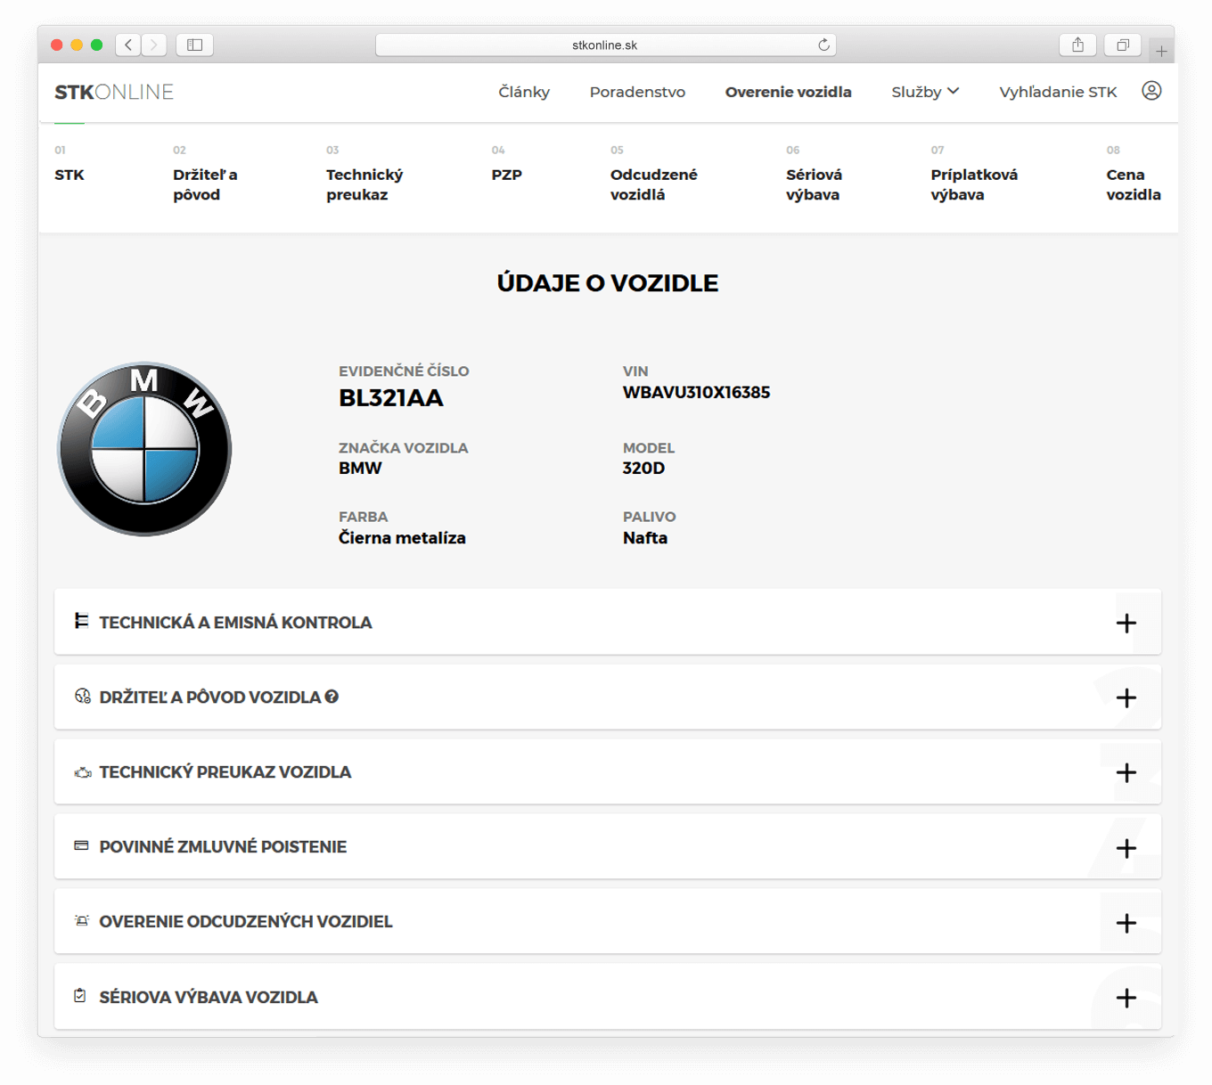Viewport: 1212px width, 1085px height.
Task: Click the Technický preukaz engine icon
Action: [x=82, y=772]
